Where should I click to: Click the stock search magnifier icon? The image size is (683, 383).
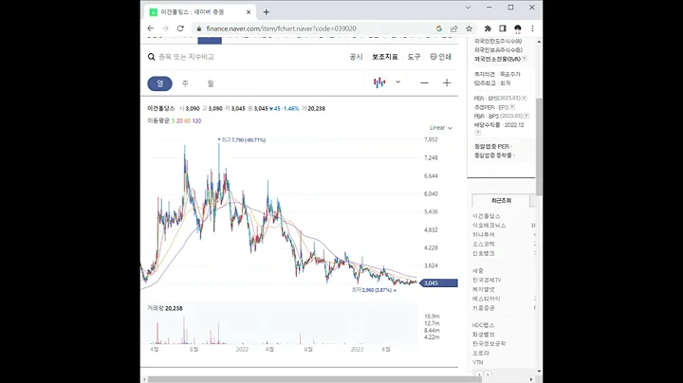click(x=151, y=57)
